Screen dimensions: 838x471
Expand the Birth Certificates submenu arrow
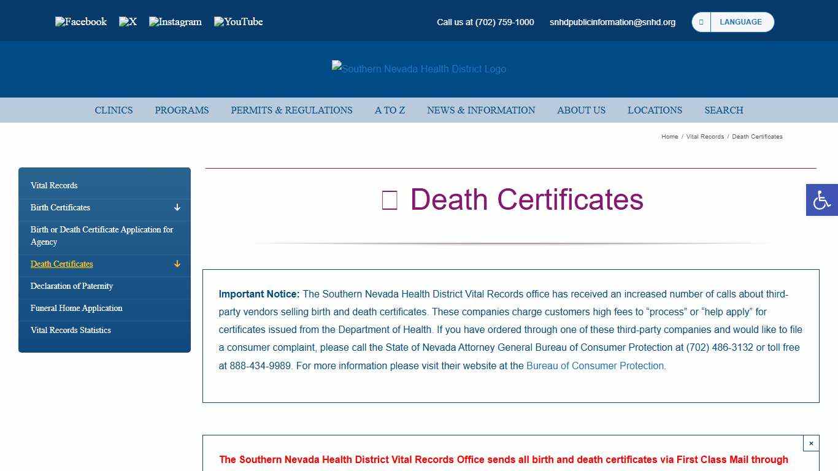click(x=177, y=208)
